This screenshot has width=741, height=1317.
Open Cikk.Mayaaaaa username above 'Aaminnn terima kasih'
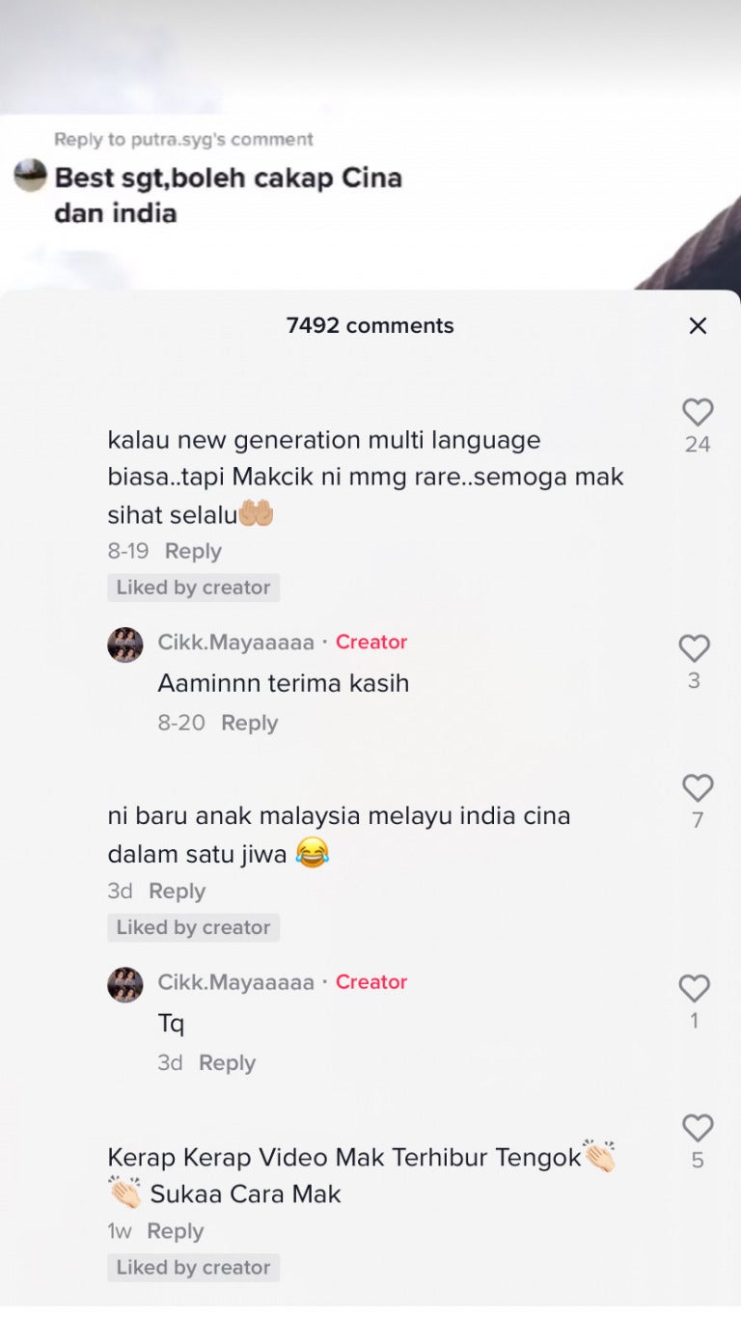tap(235, 642)
